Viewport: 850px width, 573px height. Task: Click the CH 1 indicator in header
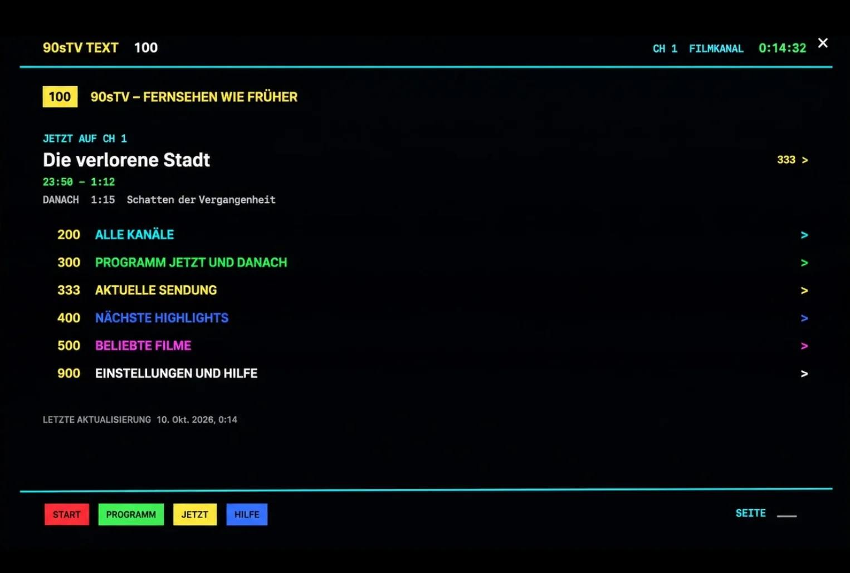point(665,49)
